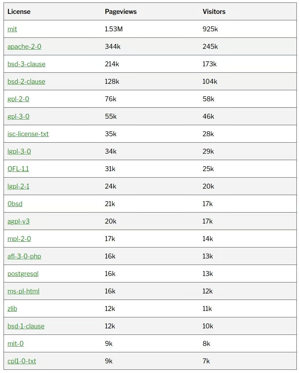Follow the bsd-2-clause link

point(26,82)
